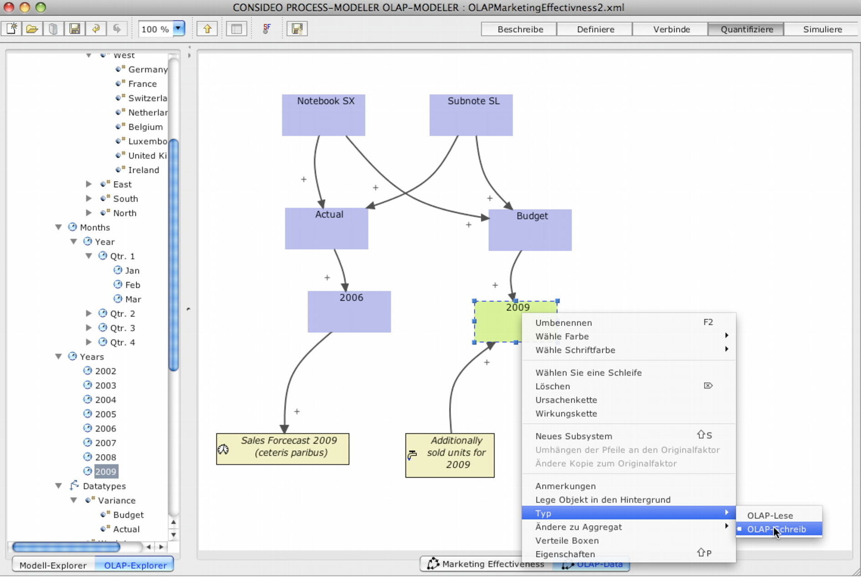Select year 2002 in the tree
Viewport: 861px width, 577px height.
click(105, 371)
